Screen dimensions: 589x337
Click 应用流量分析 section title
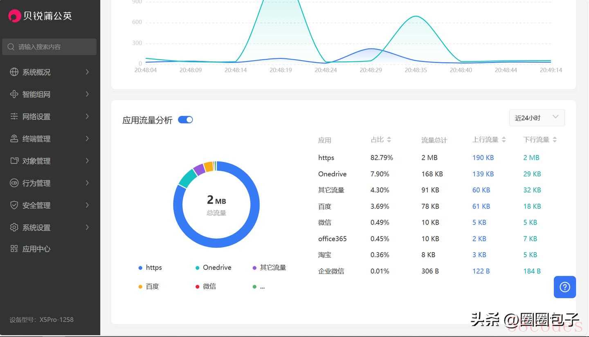(147, 120)
